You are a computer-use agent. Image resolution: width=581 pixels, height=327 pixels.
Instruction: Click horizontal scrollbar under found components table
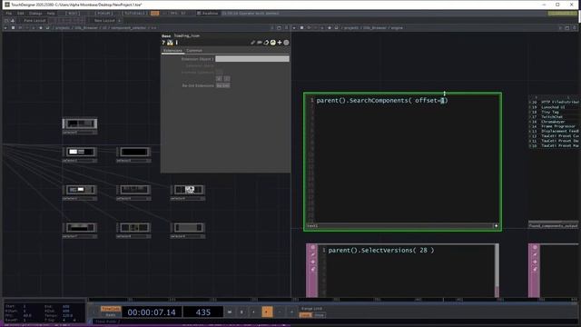point(545,222)
